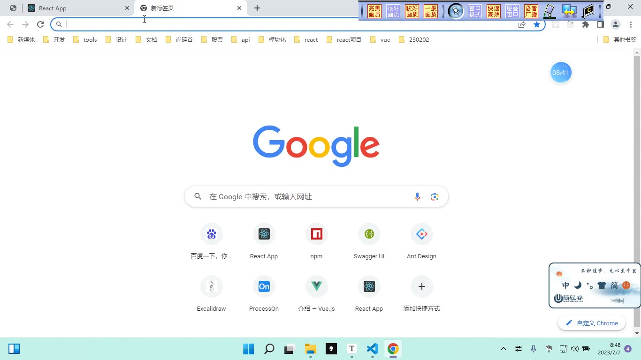Open the 开发 bookmark folder
This screenshot has width=641, height=360.
54,40
